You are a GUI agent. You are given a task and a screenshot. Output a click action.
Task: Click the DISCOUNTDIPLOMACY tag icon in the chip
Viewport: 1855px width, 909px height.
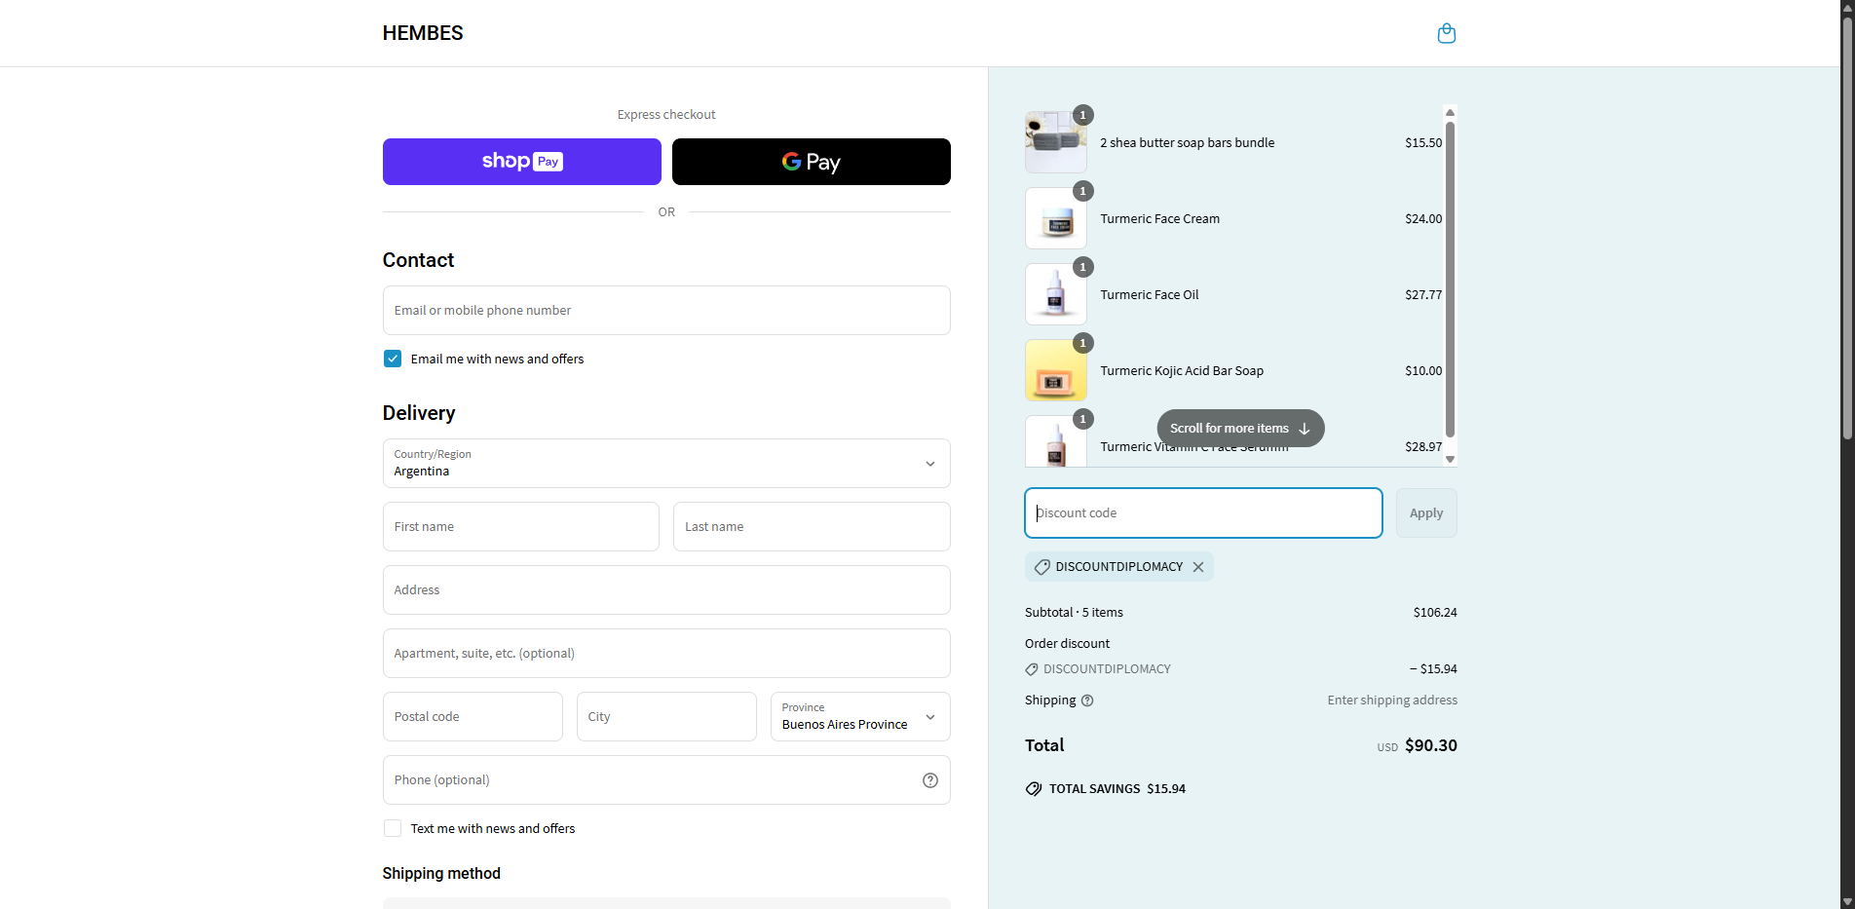click(x=1041, y=567)
